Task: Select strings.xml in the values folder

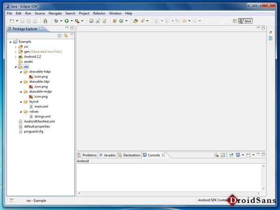Action: tap(40, 116)
